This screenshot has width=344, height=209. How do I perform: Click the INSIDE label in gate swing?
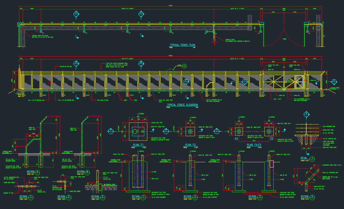click(284, 39)
